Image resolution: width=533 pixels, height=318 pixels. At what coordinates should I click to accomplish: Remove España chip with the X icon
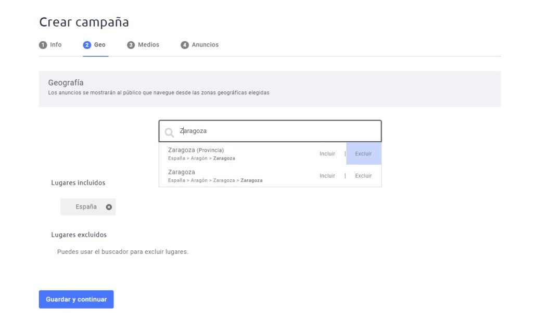pyautogui.click(x=109, y=207)
